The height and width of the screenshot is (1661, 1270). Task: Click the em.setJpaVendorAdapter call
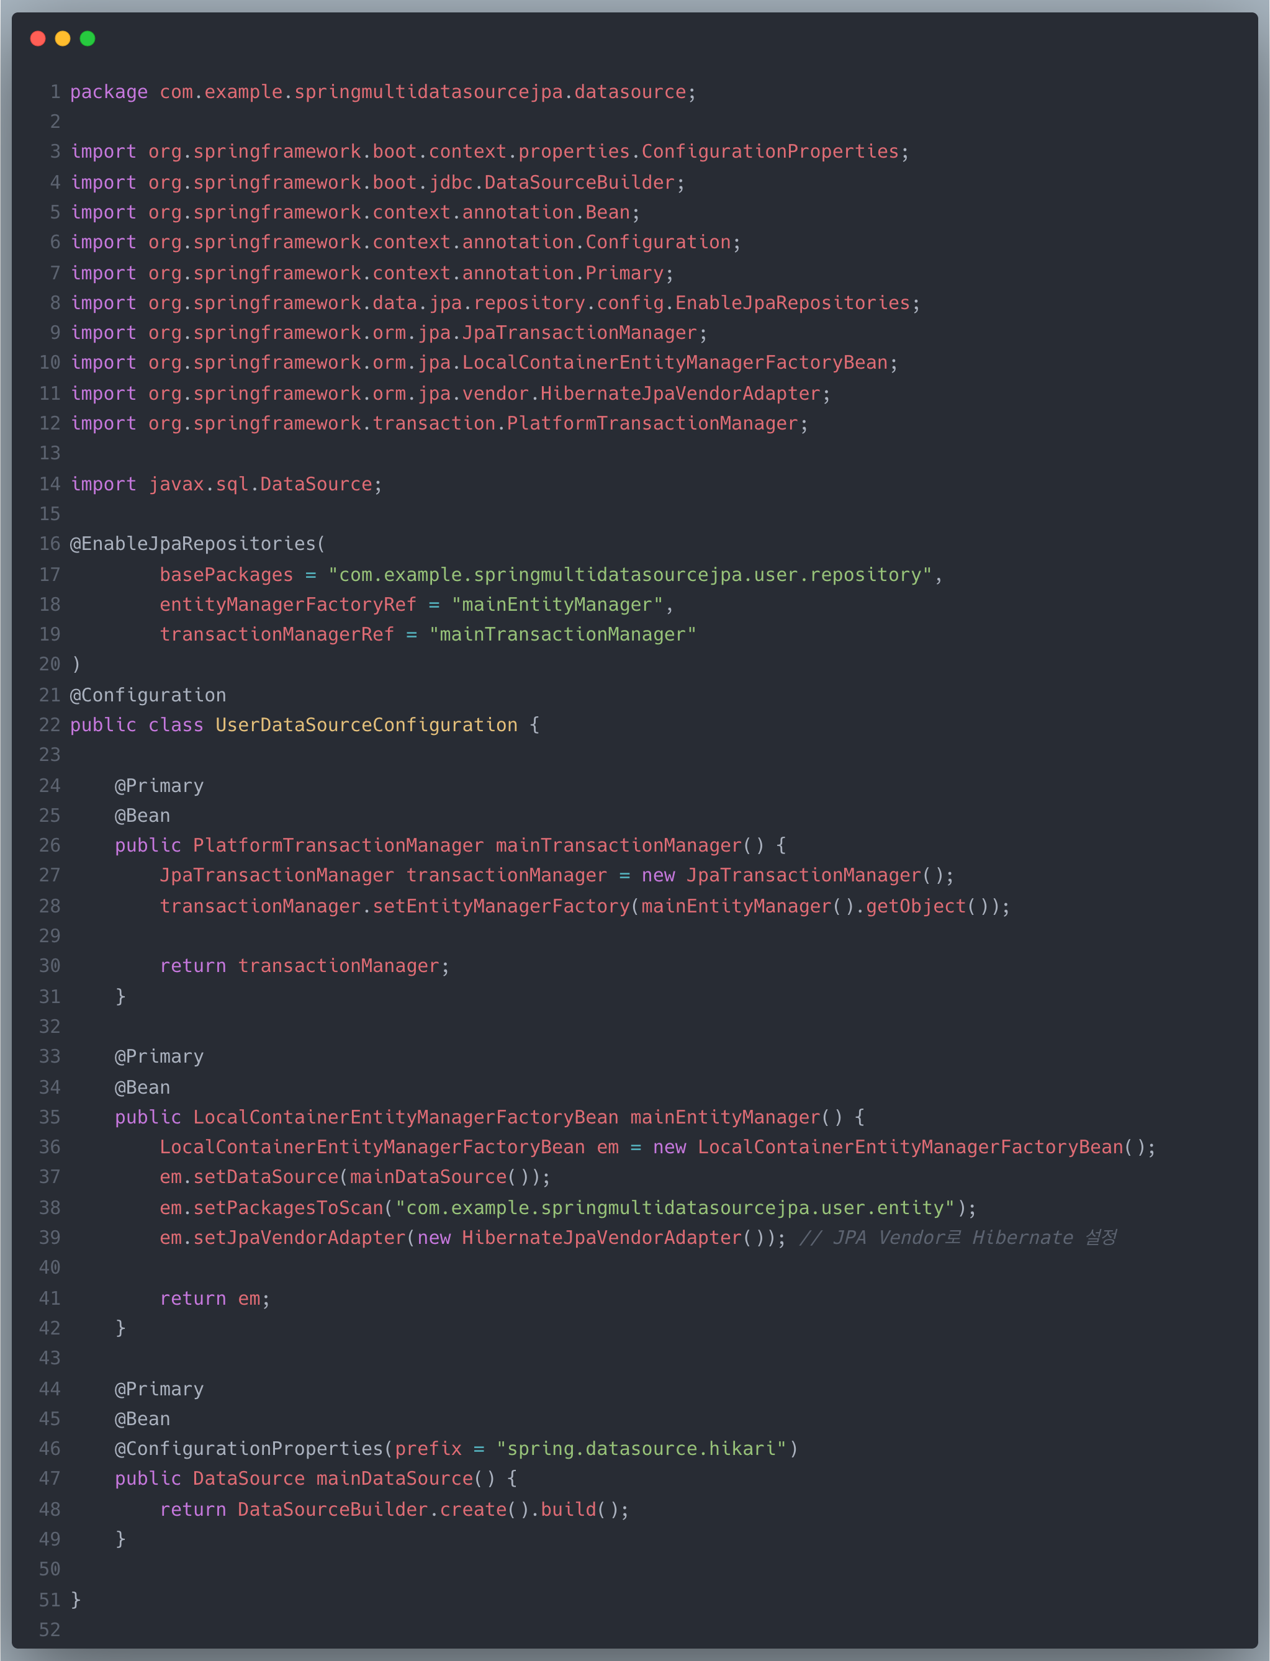point(473,1238)
